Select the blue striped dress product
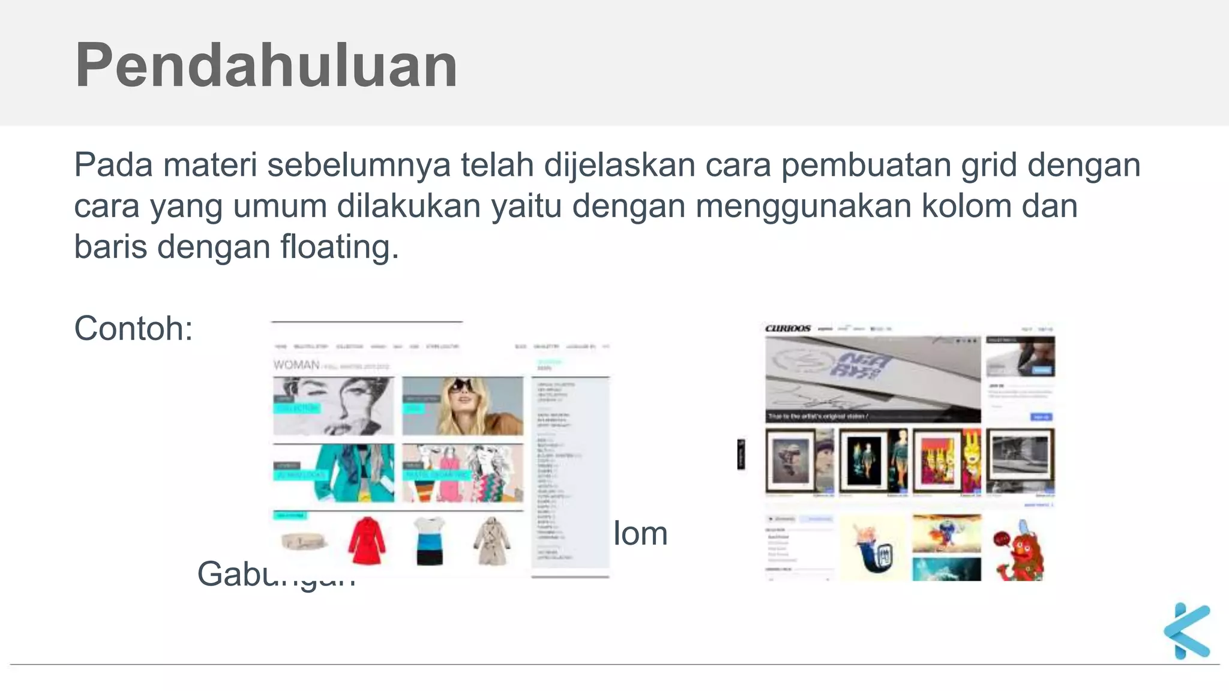 [x=429, y=540]
